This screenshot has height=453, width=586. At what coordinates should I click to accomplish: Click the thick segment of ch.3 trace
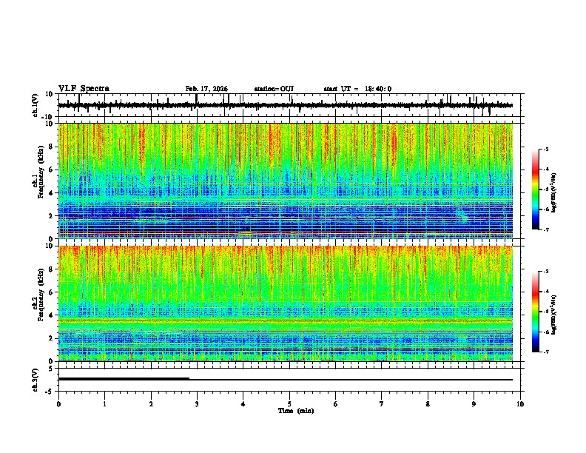(124, 379)
